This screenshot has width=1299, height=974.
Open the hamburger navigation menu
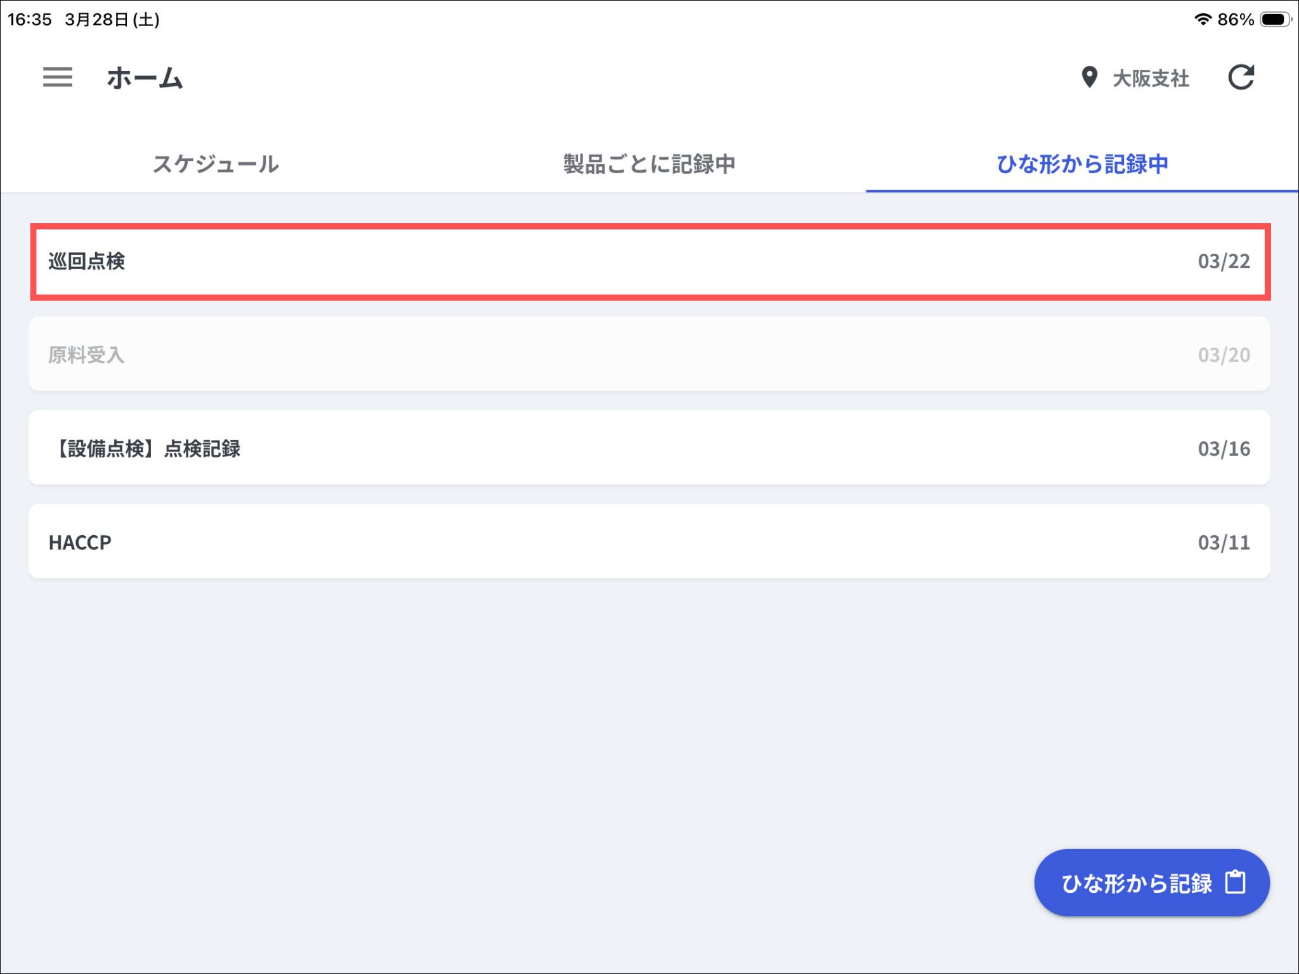pyautogui.click(x=58, y=77)
